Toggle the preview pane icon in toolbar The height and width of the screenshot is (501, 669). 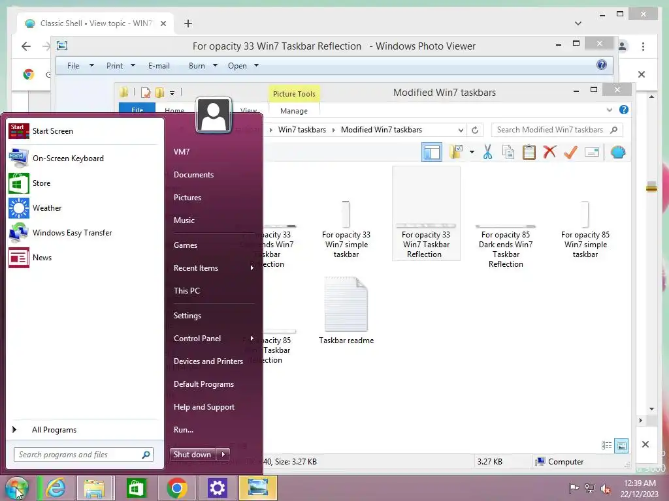click(432, 152)
